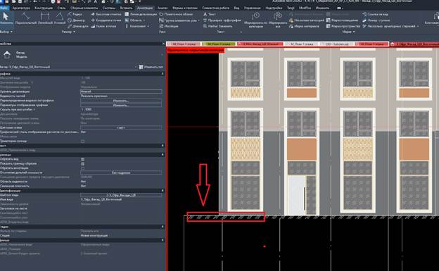Image resolution: width=439 pixels, height=271 pixels.
Task: Click the Edit Type (Изменить тип) label
Action: 153,67
